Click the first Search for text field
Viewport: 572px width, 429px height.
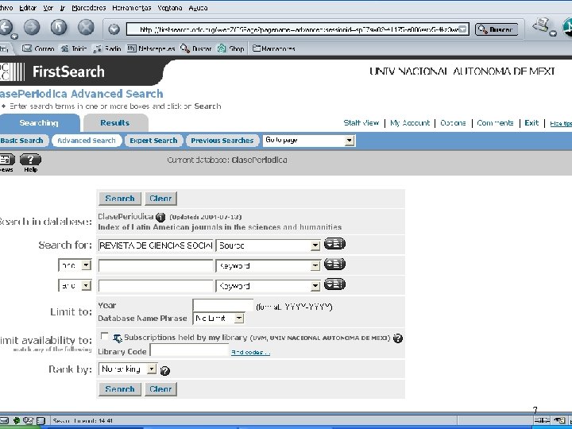[156, 245]
